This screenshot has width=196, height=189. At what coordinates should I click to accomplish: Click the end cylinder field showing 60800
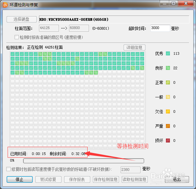coord(79,28)
